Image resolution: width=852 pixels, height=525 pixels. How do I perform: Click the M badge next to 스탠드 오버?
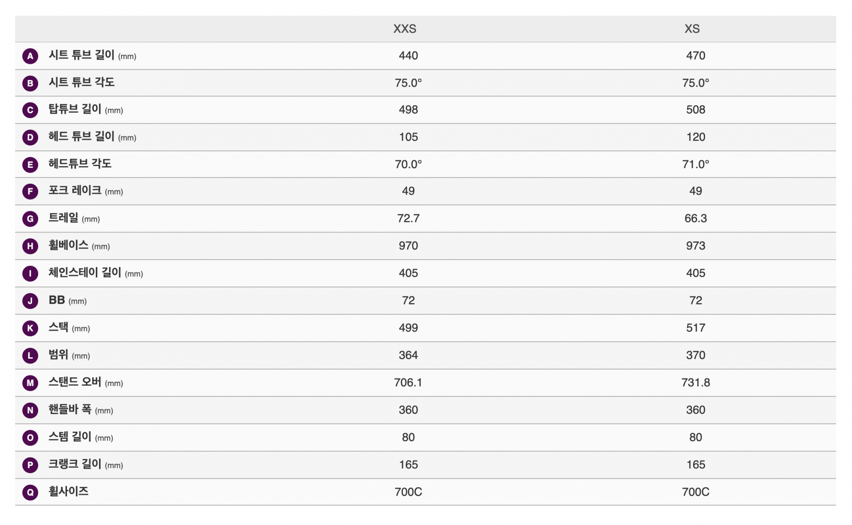(x=30, y=383)
